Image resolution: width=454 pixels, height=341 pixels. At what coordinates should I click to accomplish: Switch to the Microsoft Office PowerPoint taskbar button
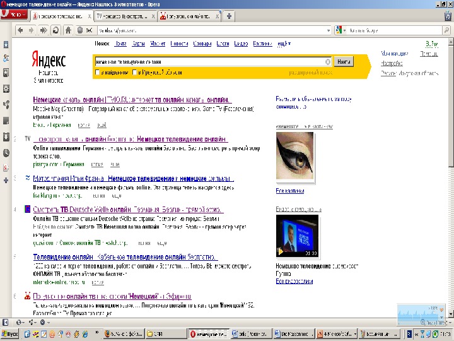click(x=337, y=334)
